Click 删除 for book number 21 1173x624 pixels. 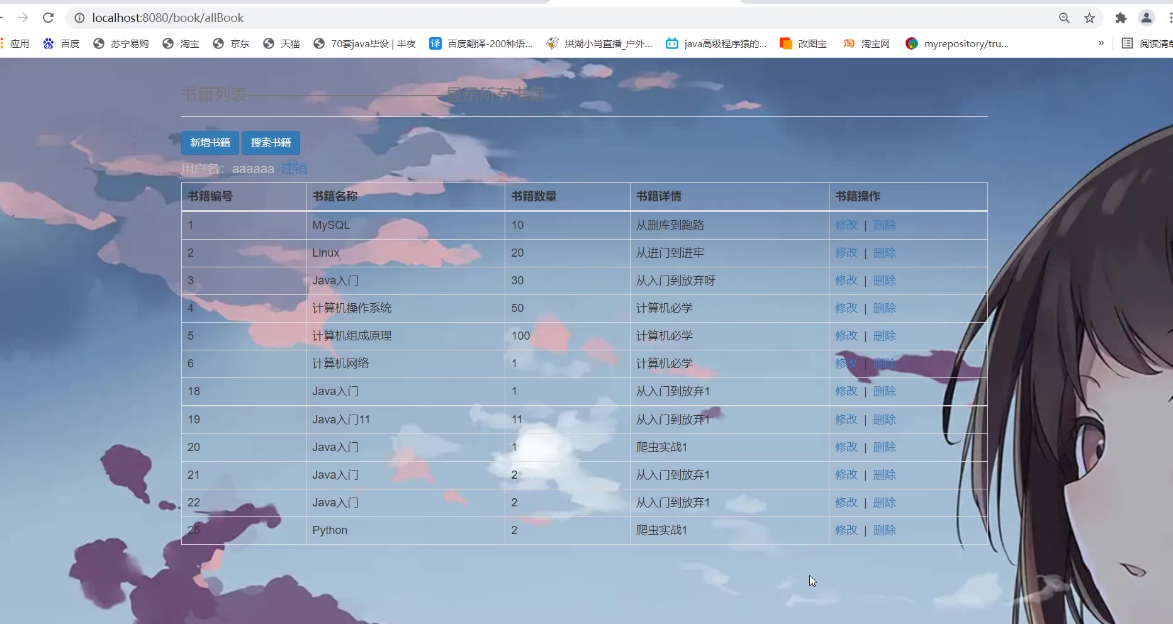pos(884,475)
